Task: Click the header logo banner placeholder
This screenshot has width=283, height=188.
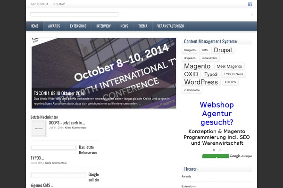Action: (75, 15)
